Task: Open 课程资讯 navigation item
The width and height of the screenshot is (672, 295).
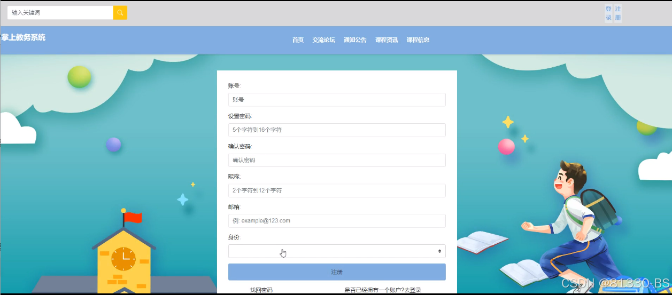Action: pyautogui.click(x=387, y=40)
